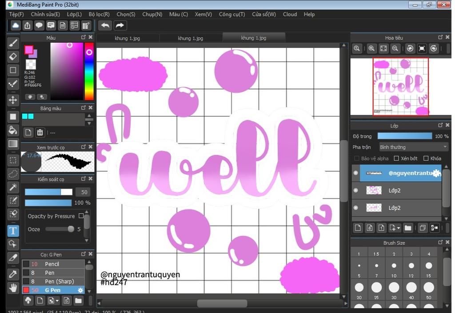This screenshot has width=455, height=313.
Task: Click the fit-to-window icon in the navigator
Action: (x=383, y=48)
